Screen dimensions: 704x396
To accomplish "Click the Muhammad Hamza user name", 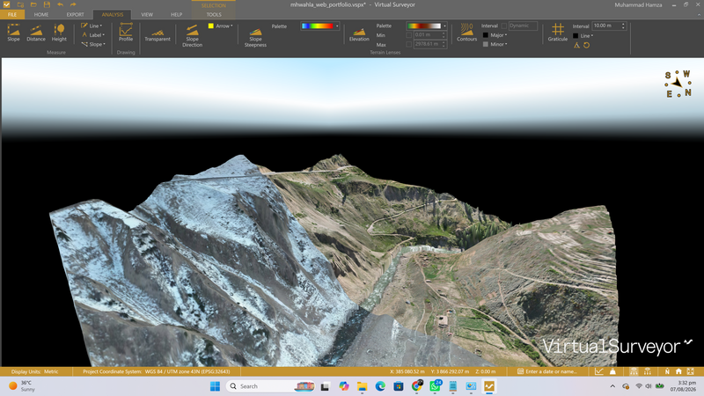I will [639, 5].
